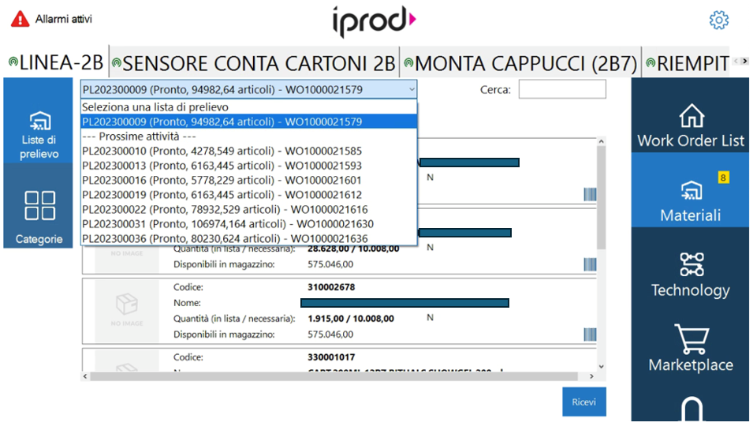
Task: Switch to the LINEA-2B tab
Action: click(x=56, y=62)
